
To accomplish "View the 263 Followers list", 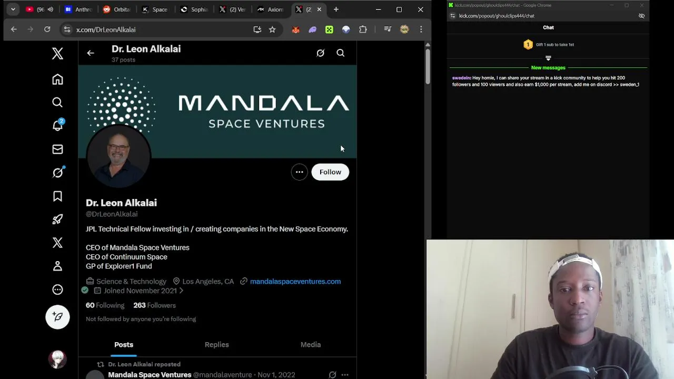I will (154, 305).
